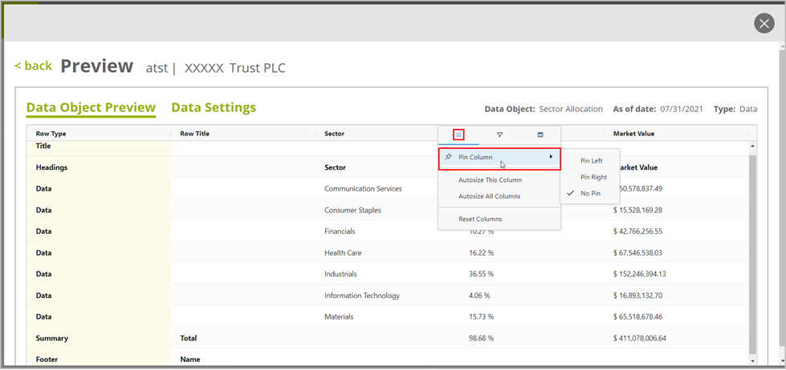Expand the Pin Column submenu arrow
The width and height of the screenshot is (786, 370).
pos(551,156)
